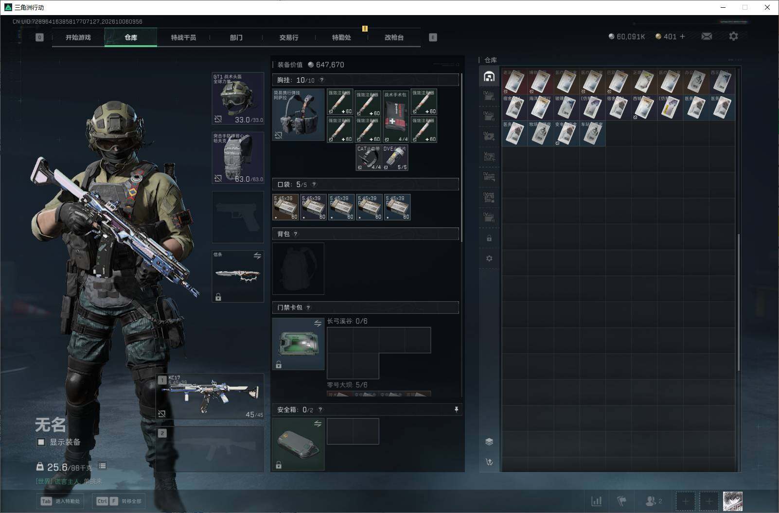Toggle the pin icon on 安全箱 header
779x513 pixels.
pyautogui.click(x=456, y=410)
